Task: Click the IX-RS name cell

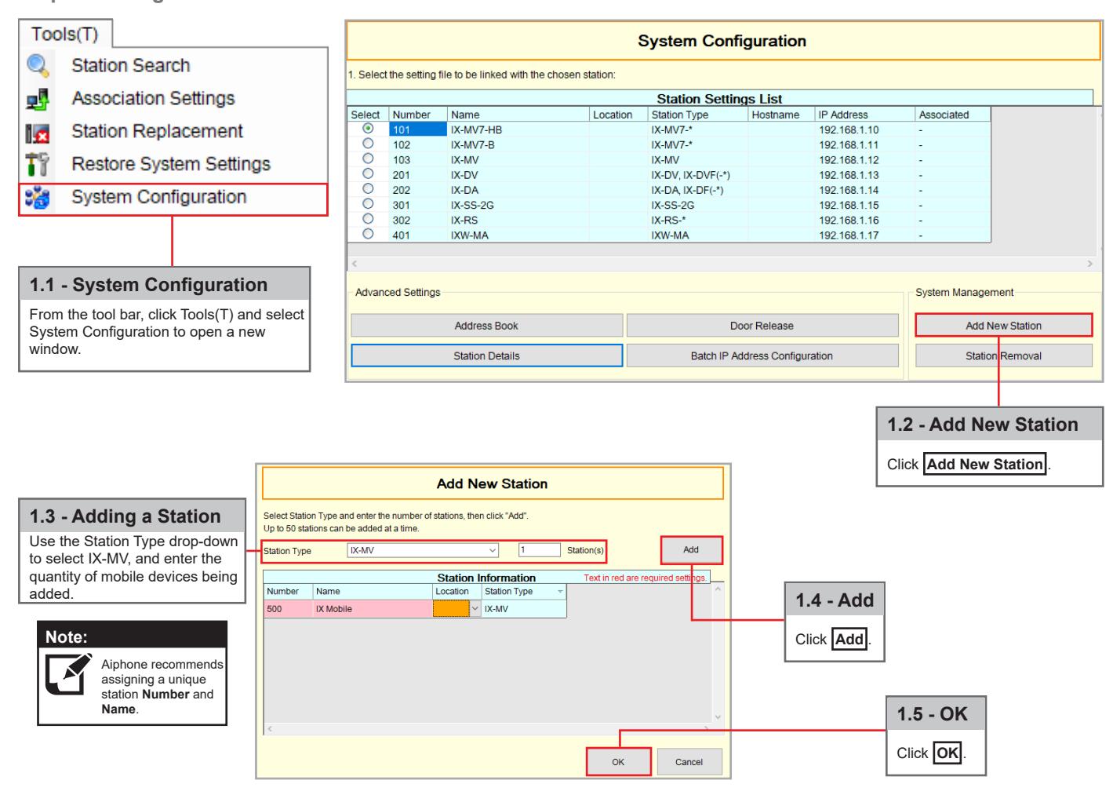Action: coord(518,220)
